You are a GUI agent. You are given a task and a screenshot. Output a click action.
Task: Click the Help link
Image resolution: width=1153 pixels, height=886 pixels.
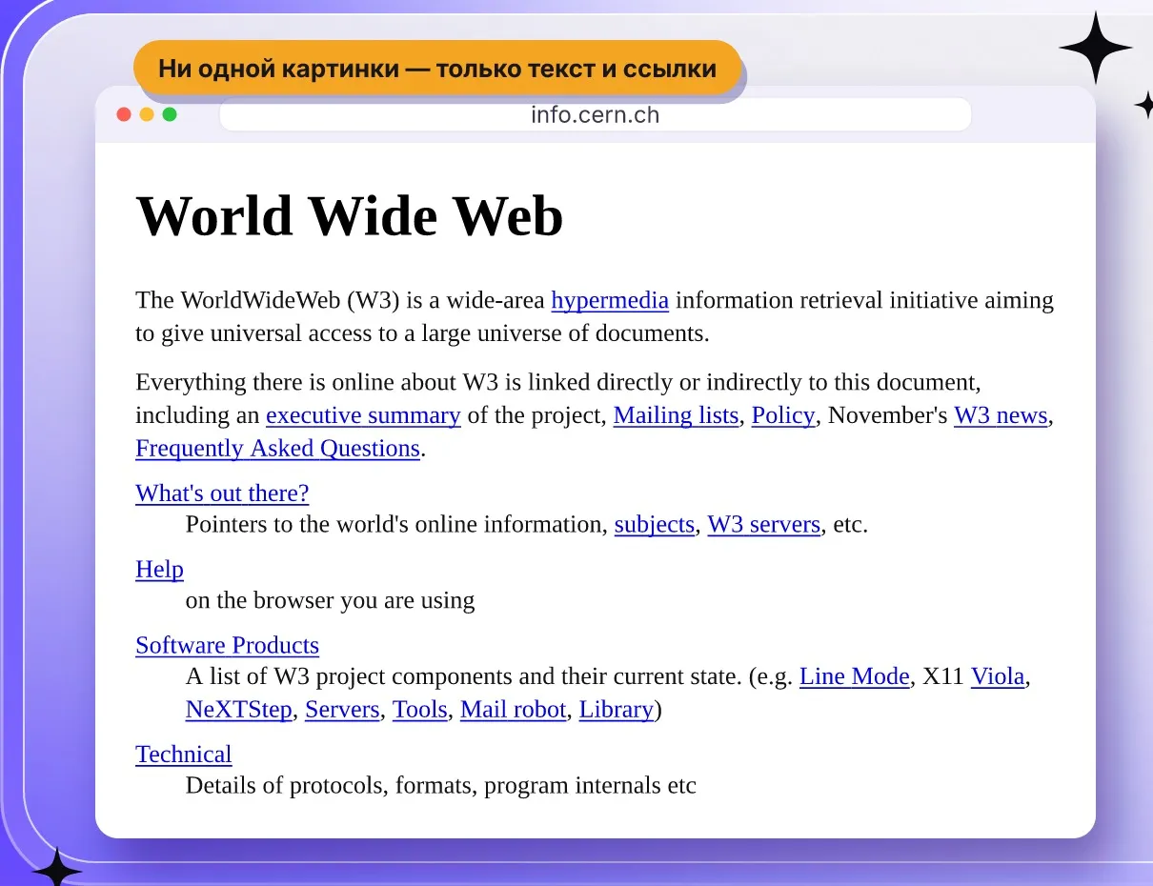(159, 570)
